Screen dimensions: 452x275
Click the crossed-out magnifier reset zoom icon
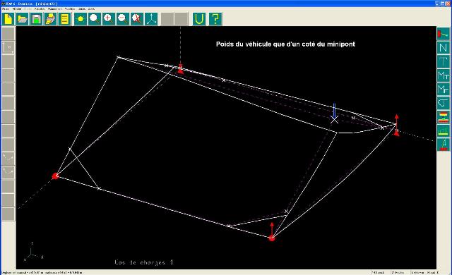pyautogui.click(x=137, y=19)
